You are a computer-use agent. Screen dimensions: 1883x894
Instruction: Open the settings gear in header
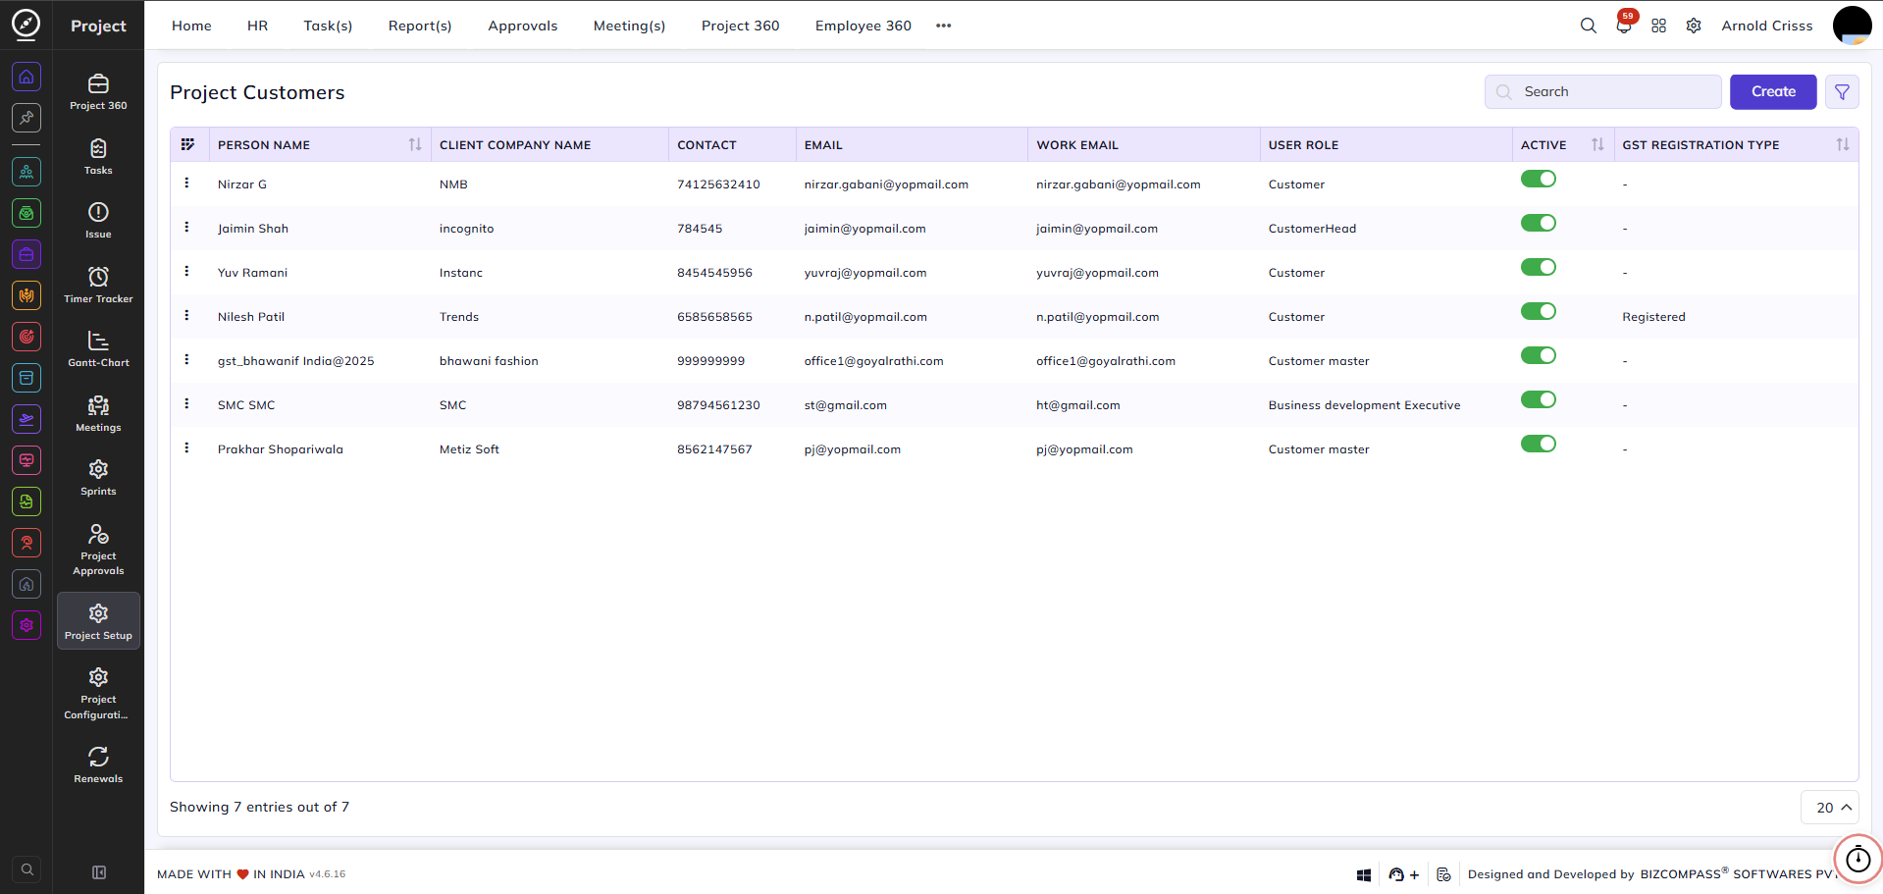[x=1694, y=26]
